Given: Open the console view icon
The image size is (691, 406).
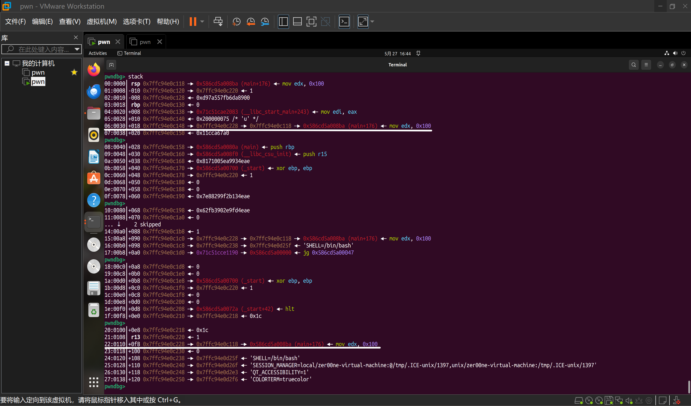Looking at the screenshot, I should tap(344, 21).
